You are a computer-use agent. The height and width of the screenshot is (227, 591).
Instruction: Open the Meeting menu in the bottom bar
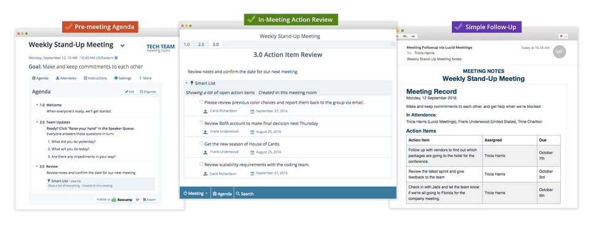tap(195, 193)
